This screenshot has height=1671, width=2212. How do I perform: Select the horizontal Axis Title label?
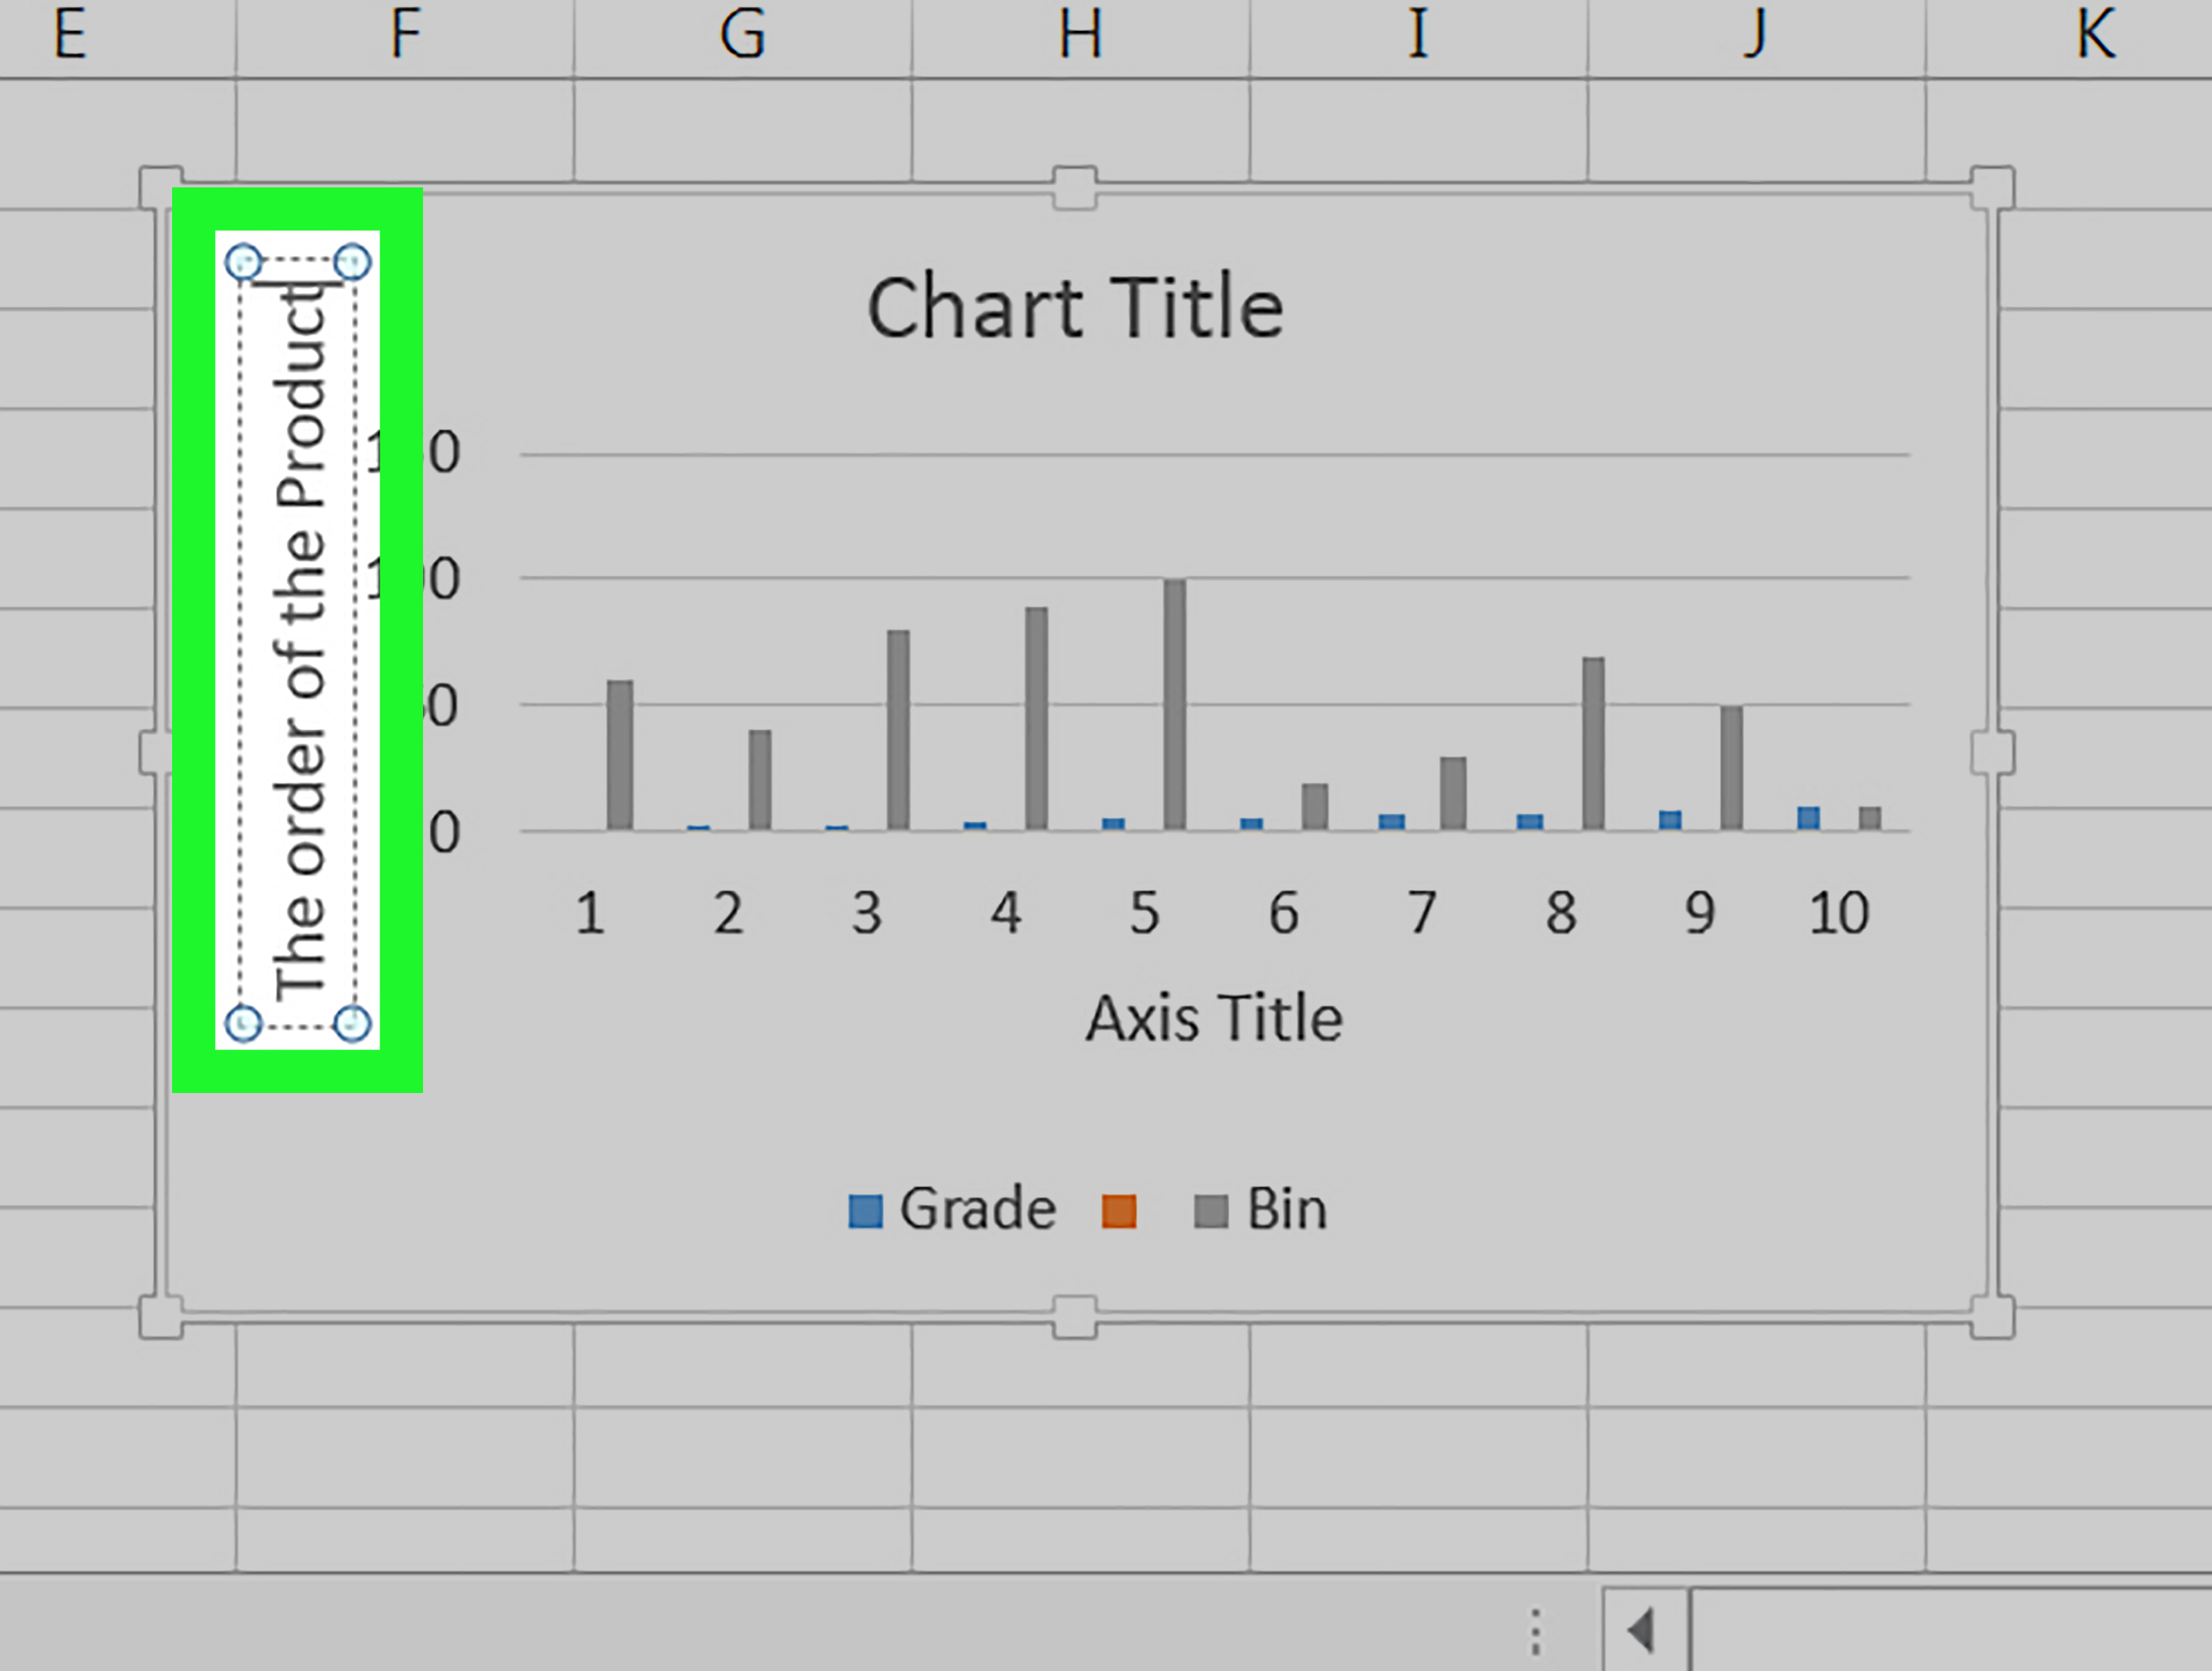(1214, 1019)
